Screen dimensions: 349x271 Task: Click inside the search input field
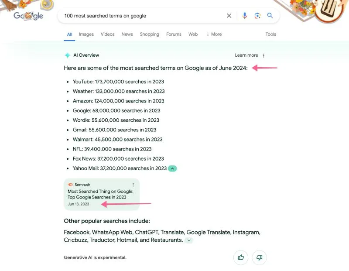pos(131,15)
